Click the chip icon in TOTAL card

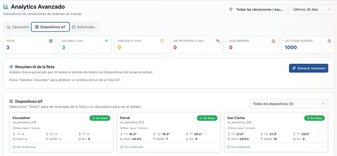point(51,41)
